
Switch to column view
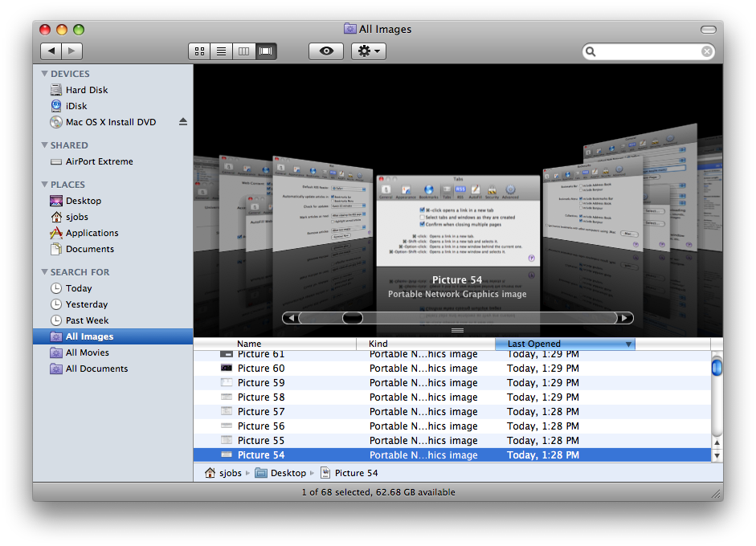click(243, 51)
